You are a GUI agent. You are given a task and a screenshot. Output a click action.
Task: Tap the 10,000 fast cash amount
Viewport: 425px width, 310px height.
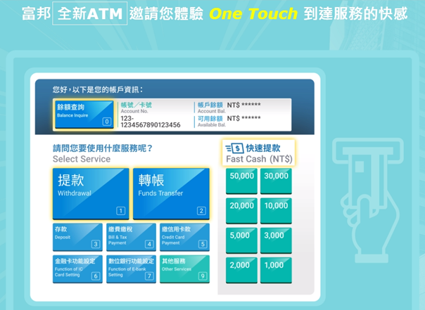coord(276,211)
